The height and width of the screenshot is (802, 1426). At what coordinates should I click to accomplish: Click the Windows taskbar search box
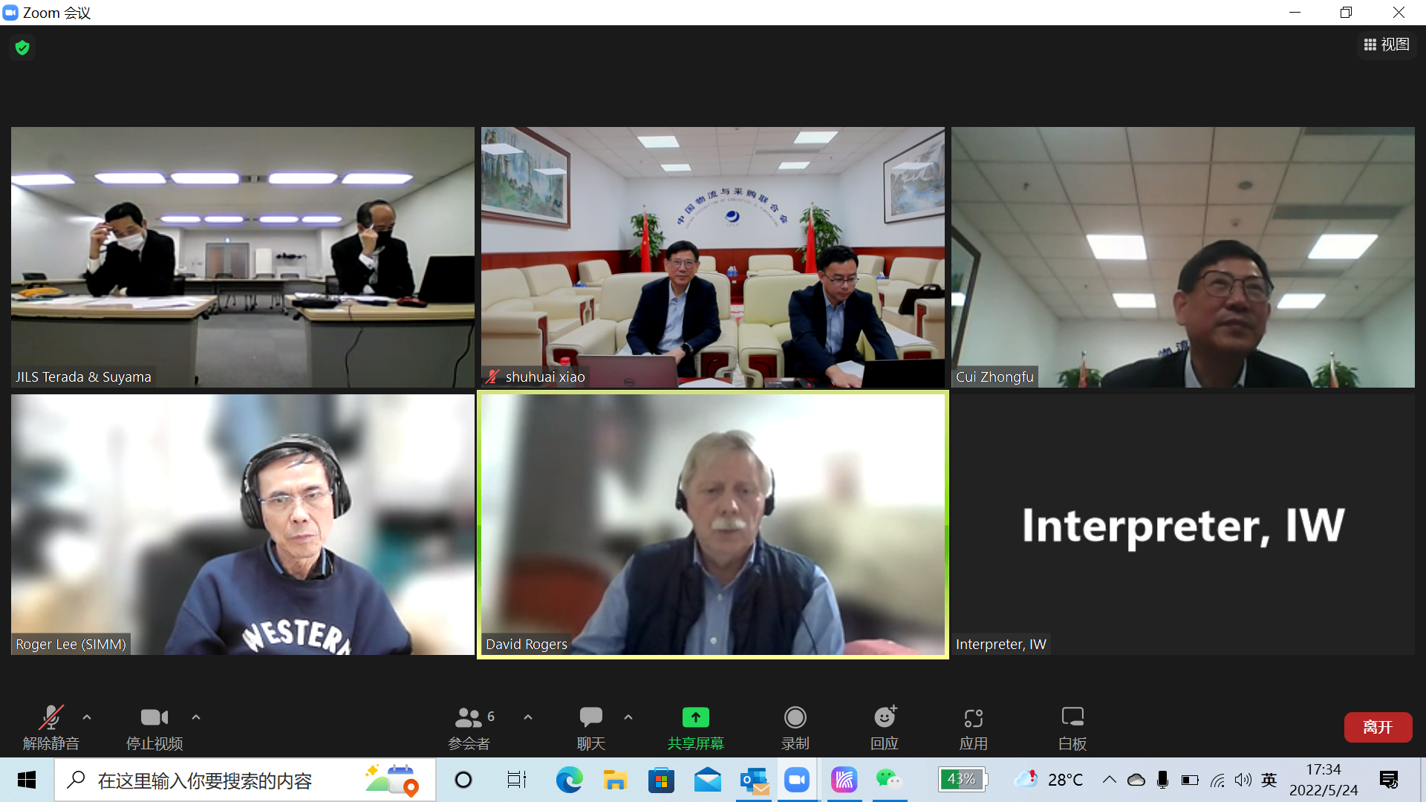[x=223, y=780]
